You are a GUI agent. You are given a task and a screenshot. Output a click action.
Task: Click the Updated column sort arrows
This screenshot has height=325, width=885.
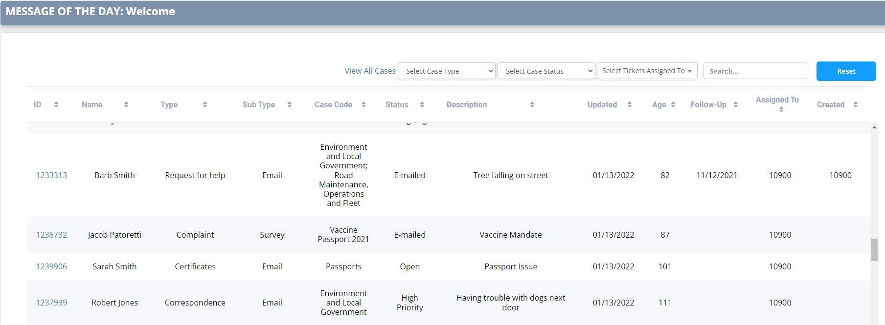click(x=630, y=104)
